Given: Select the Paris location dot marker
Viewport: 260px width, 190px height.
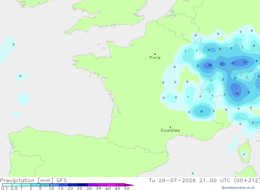Looking at the screenshot, I should tap(155, 54).
